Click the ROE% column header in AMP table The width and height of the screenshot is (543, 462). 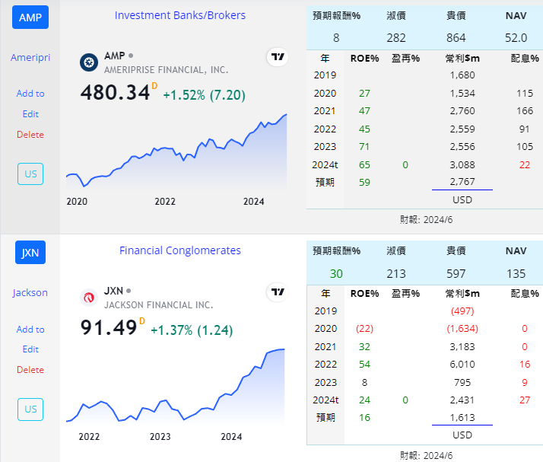click(364, 59)
